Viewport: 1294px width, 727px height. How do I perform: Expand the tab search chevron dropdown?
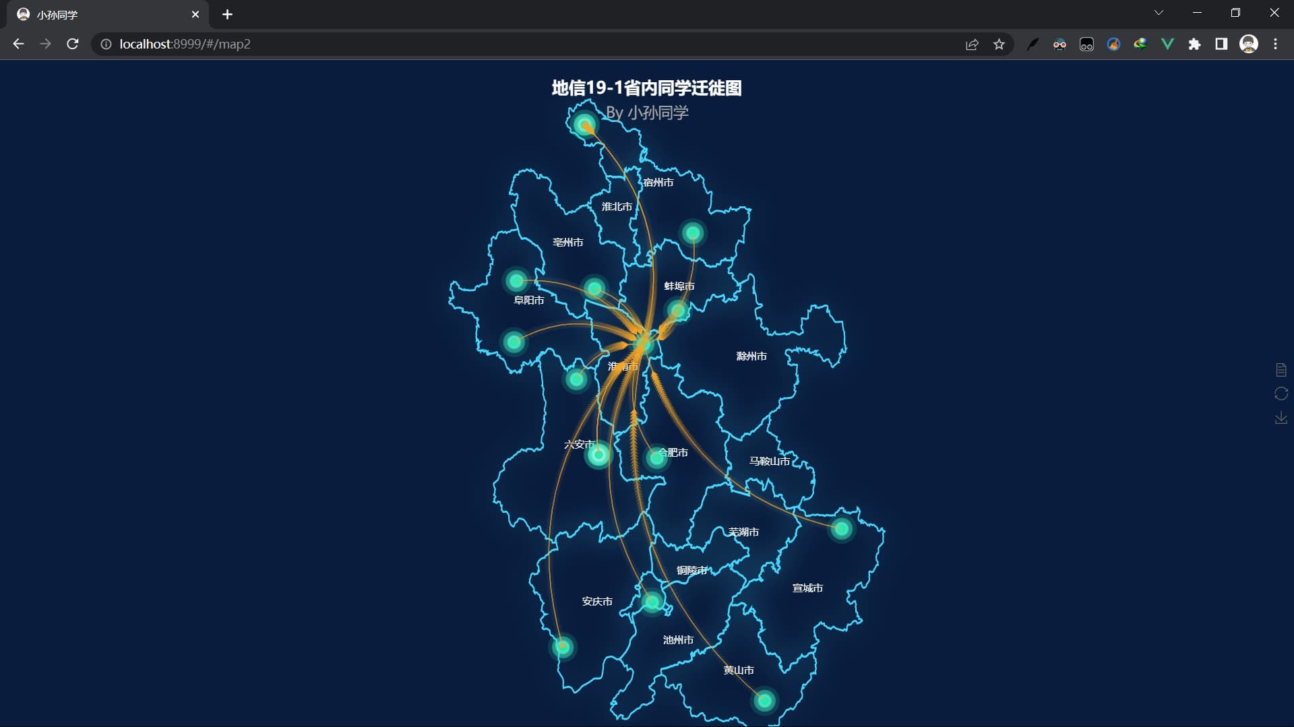pyautogui.click(x=1159, y=13)
